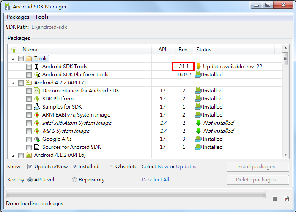Select the Repository sort radio button
The width and height of the screenshot is (296, 212).
tap(74, 180)
